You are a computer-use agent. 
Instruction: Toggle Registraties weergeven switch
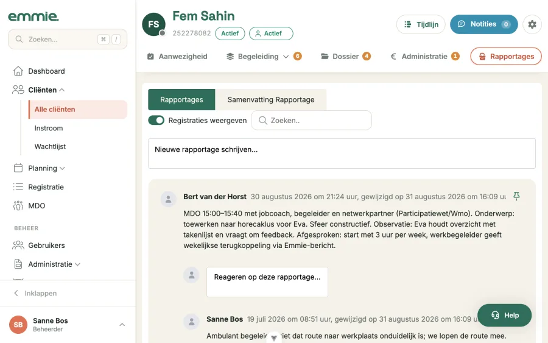click(156, 120)
